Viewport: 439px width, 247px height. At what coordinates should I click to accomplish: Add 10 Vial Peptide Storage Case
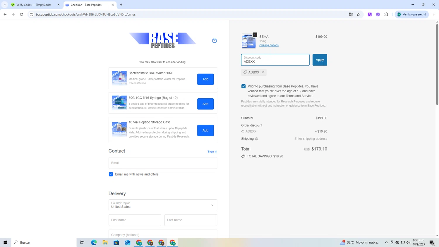[205, 130]
